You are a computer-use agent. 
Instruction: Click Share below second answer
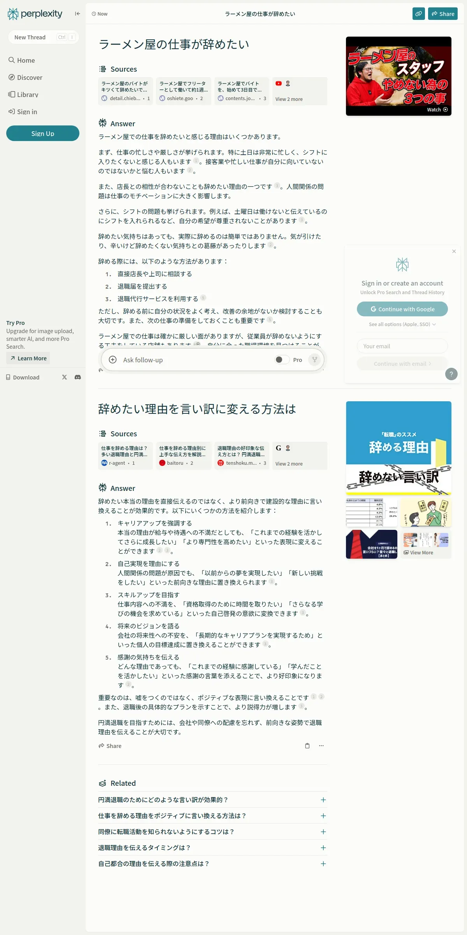point(110,746)
